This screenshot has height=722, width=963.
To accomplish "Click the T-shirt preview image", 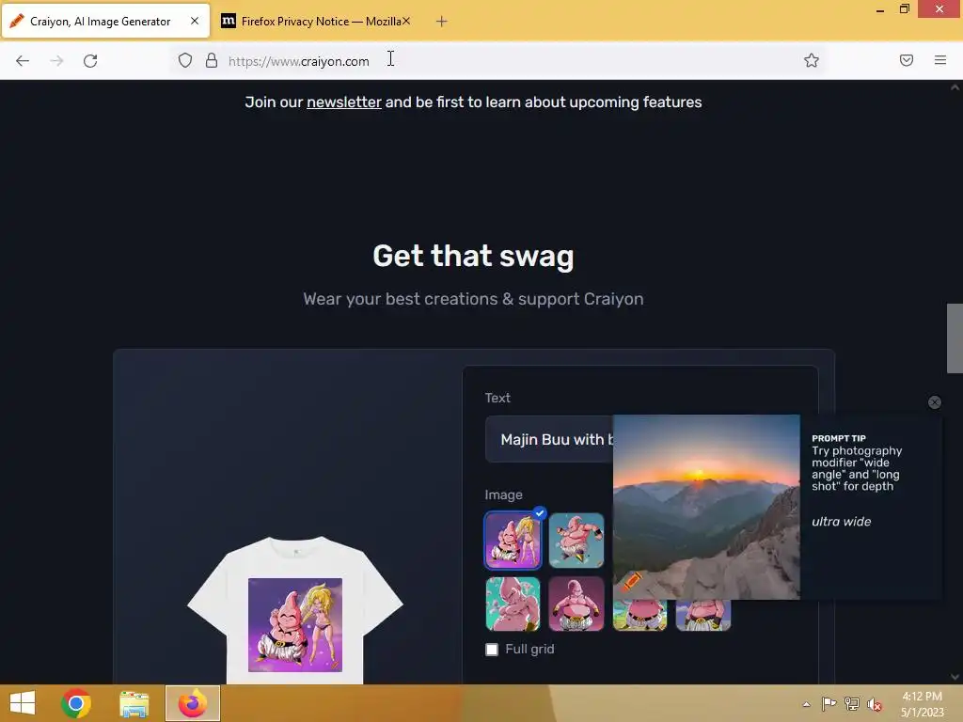I will tap(294, 609).
